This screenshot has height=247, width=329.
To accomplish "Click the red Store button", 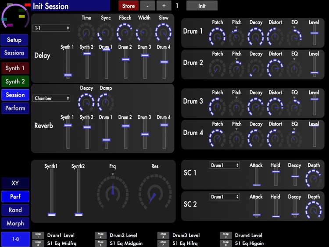I will [x=129, y=6].
